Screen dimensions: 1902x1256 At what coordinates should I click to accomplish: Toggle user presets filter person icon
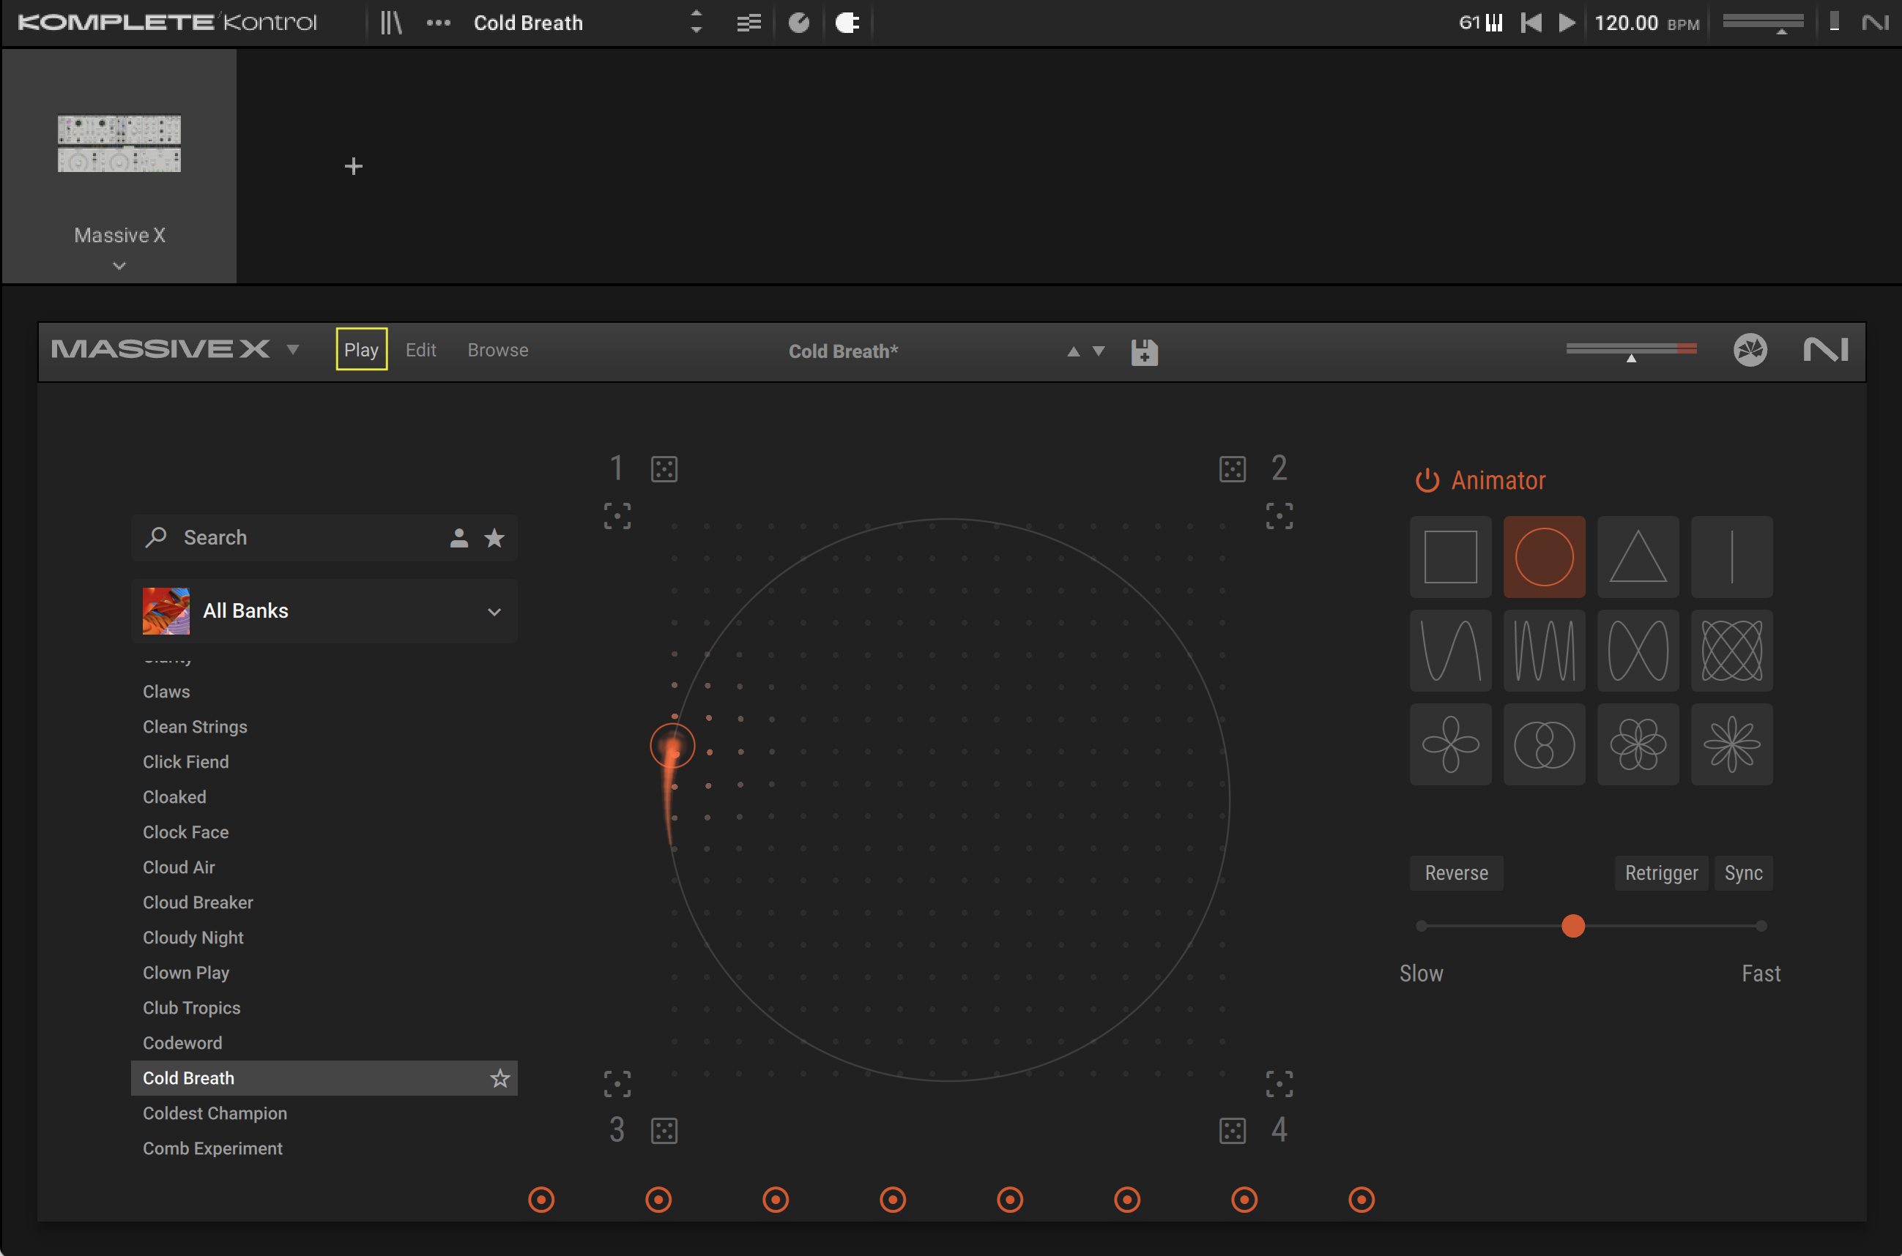pyautogui.click(x=458, y=537)
